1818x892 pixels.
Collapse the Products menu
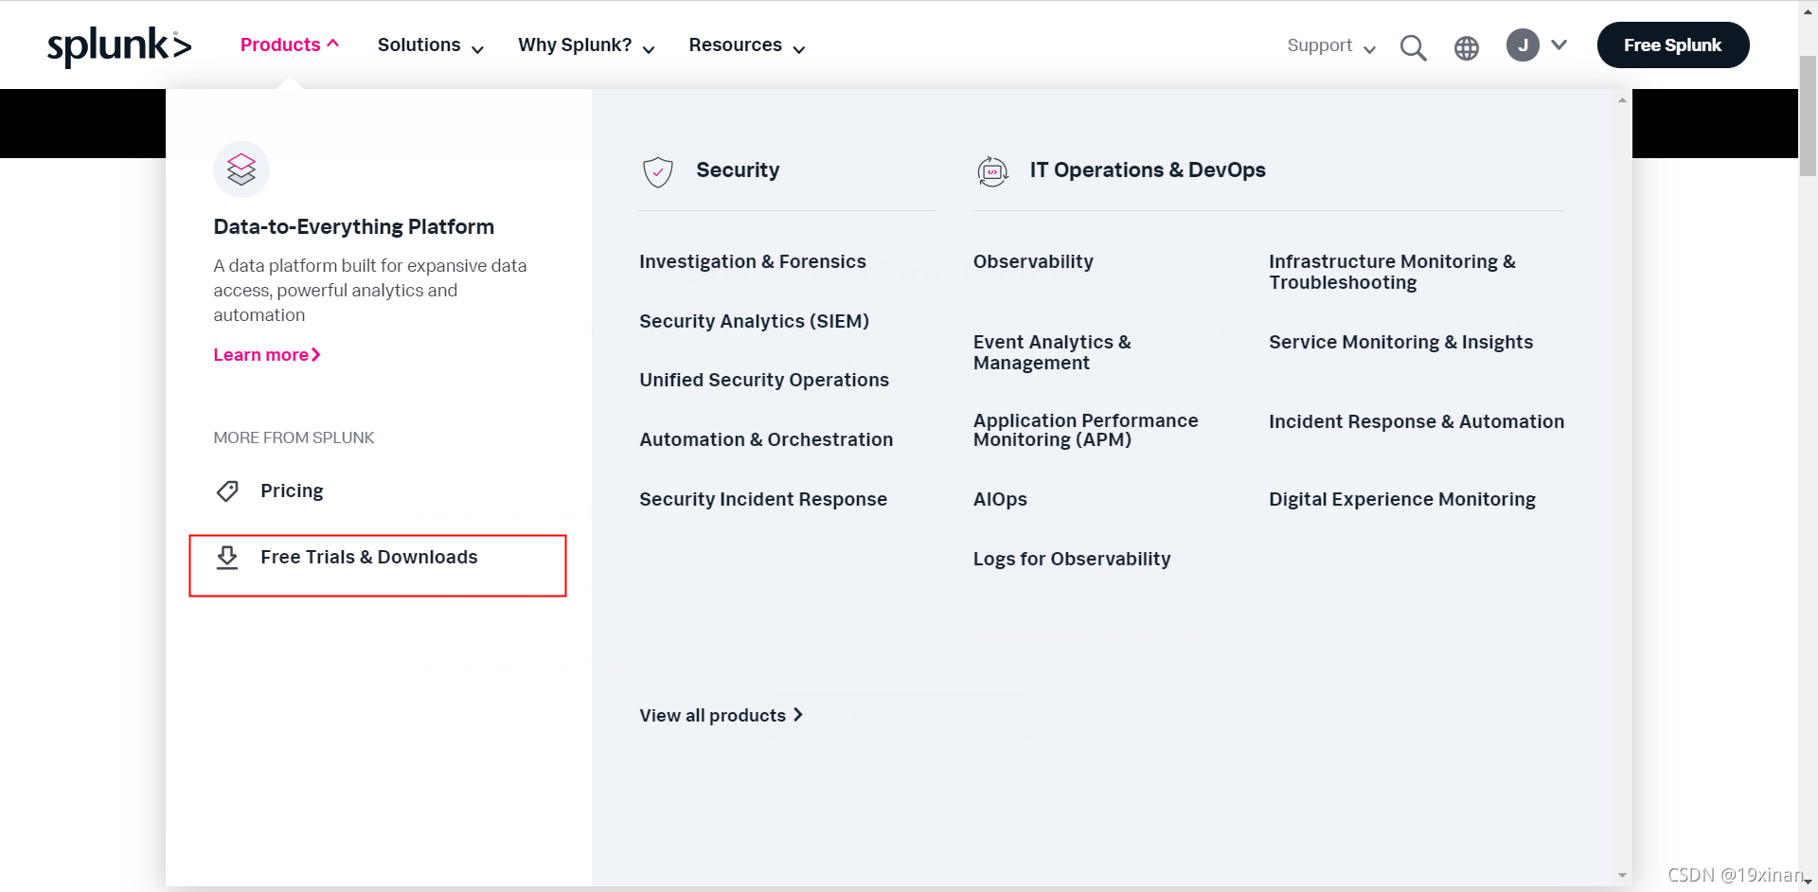coord(290,45)
